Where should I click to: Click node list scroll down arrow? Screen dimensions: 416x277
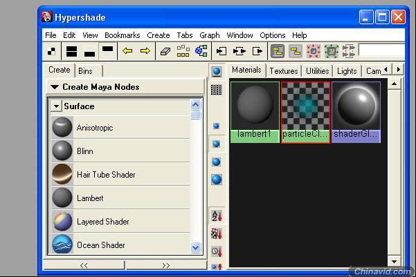(195, 247)
